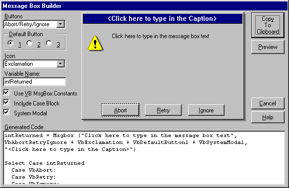Click the Help button
Viewport: 289px width, 188px height.
point(268,117)
